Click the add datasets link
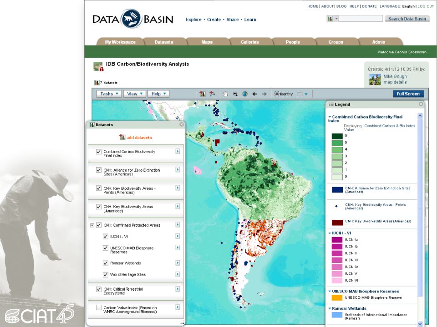 click(x=139, y=137)
